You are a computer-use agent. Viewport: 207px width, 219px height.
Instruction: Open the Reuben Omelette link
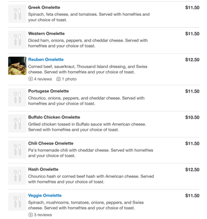click(x=46, y=60)
